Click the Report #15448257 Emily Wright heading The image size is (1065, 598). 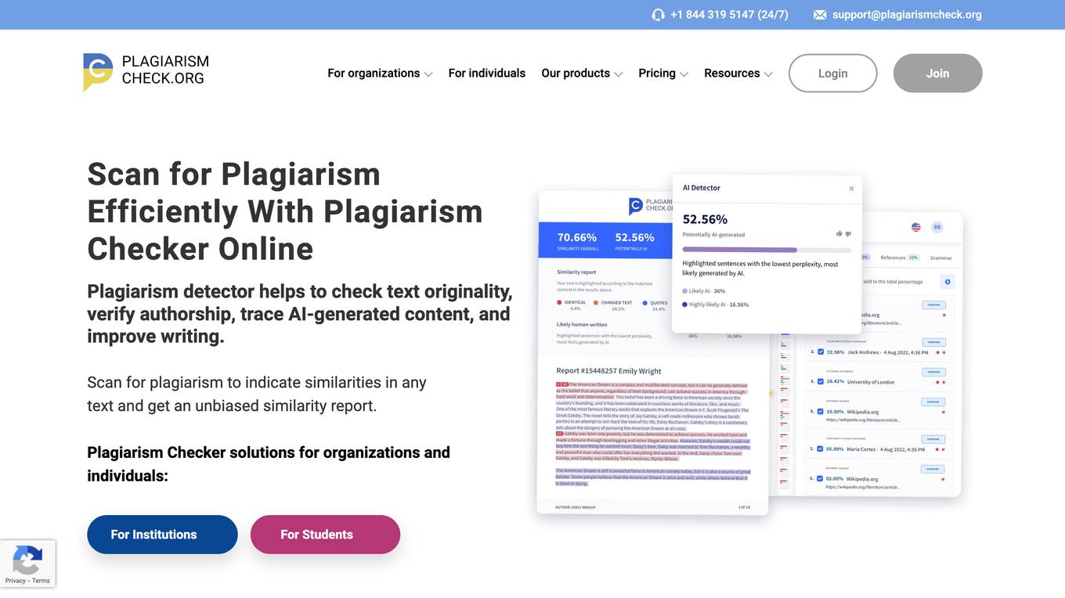pyautogui.click(x=608, y=371)
